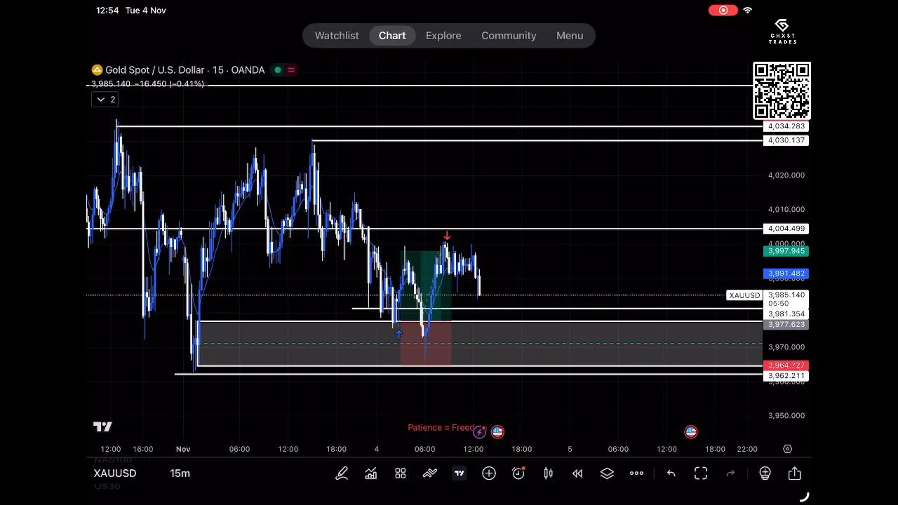Open the US flag event near 12:00
The image size is (898, 505).
(497, 432)
